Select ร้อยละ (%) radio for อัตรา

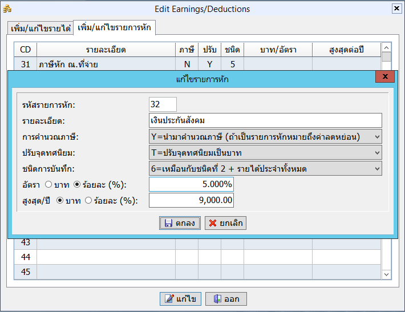tap(78, 184)
